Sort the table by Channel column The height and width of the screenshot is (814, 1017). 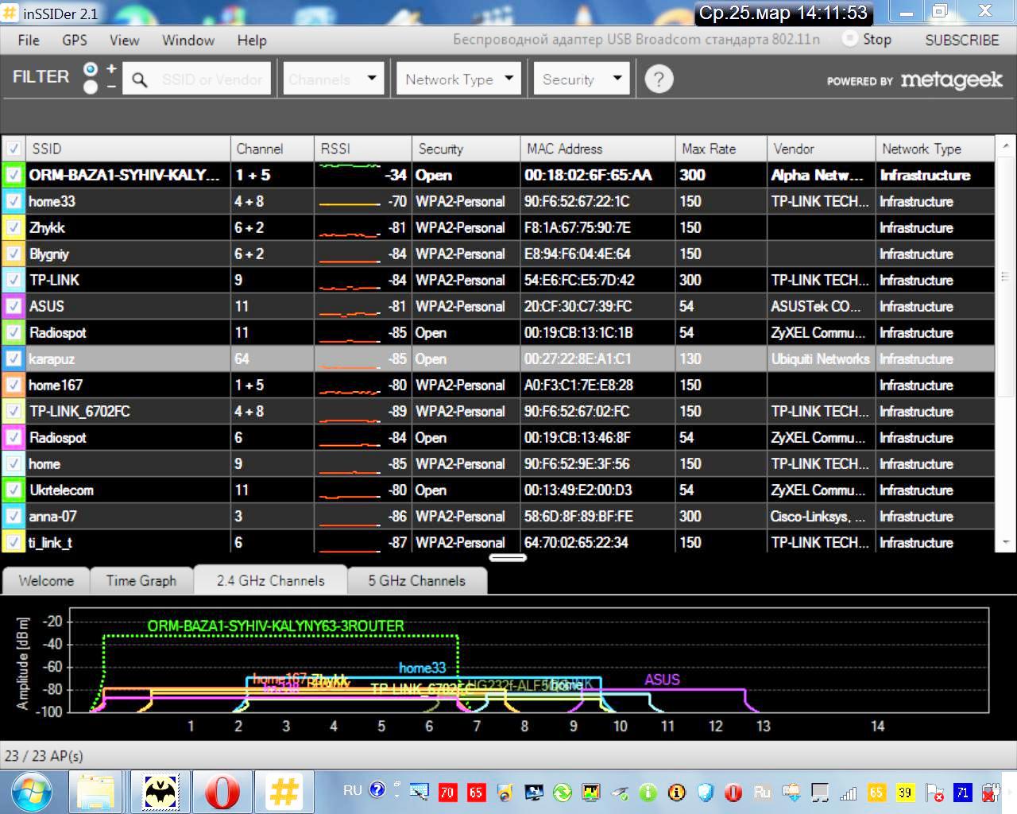point(273,149)
